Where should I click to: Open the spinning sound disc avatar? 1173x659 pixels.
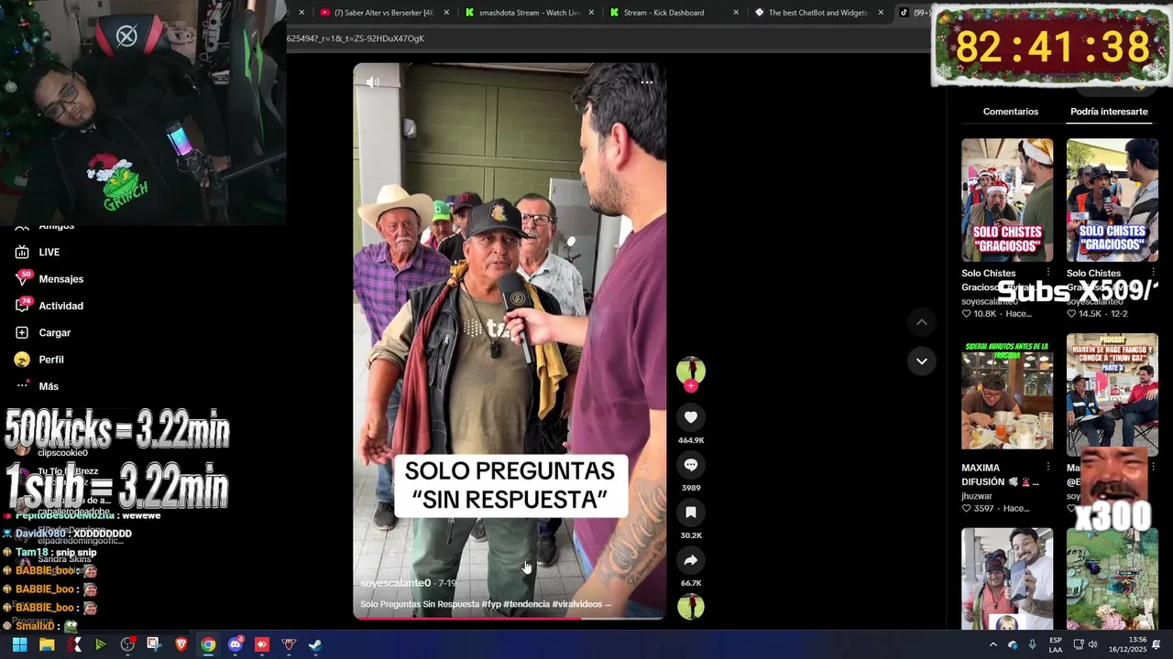[x=691, y=606]
